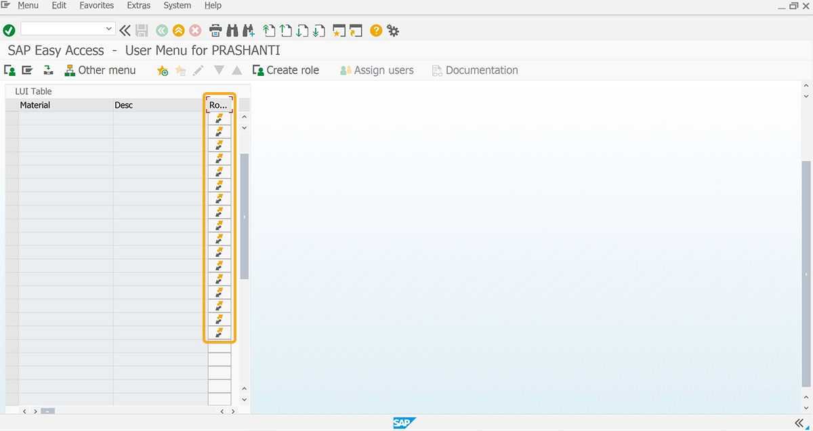Click the green Enter checkmark icon
813x431 pixels.
coord(9,30)
